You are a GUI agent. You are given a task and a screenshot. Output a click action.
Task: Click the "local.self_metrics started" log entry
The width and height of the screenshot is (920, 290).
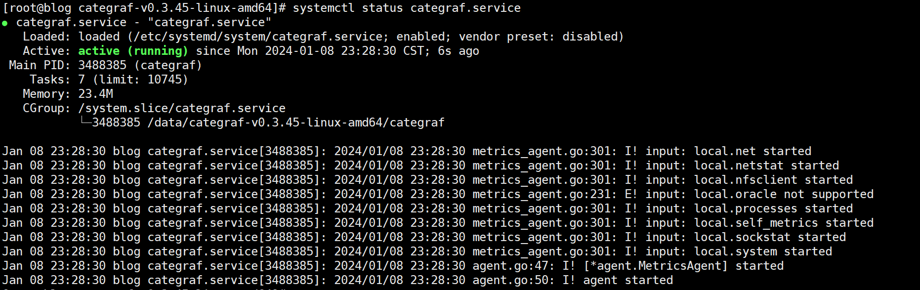click(784, 223)
